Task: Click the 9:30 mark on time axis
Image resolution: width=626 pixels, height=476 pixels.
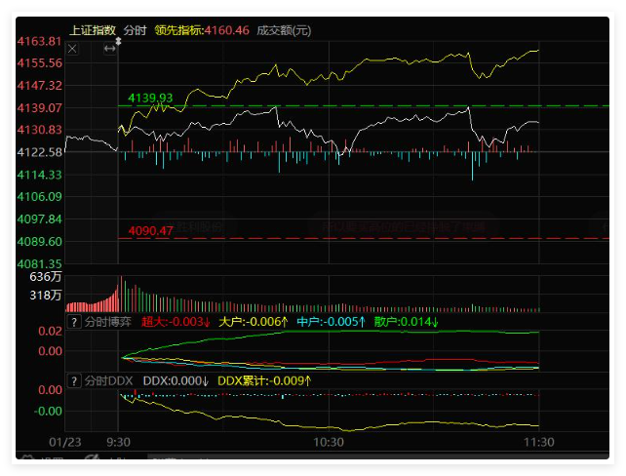Action: pos(118,442)
